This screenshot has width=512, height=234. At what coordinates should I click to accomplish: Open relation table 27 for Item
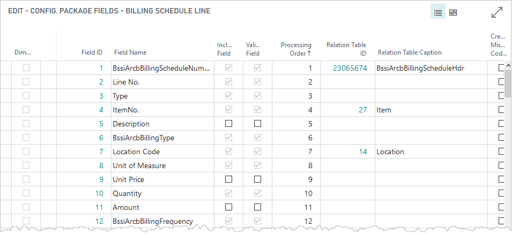(363, 110)
